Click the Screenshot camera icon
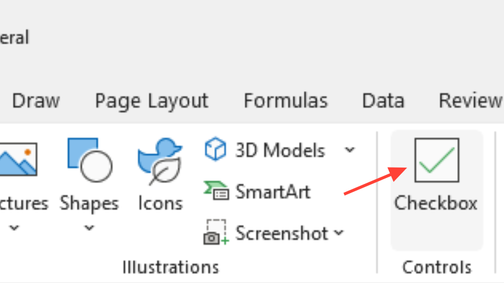The width and height of the screenshot is (504, 283). (x=215, y=233)
